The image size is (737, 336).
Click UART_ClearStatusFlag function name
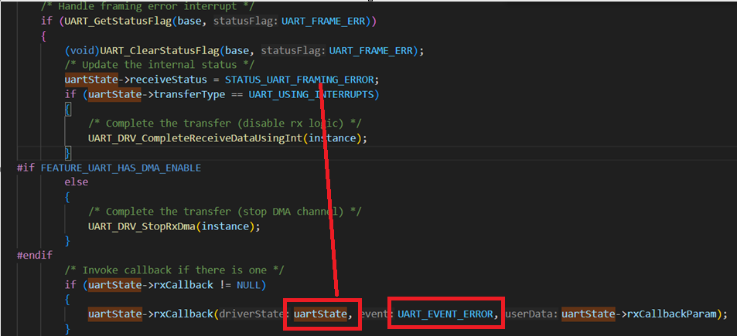pos(160,50)
